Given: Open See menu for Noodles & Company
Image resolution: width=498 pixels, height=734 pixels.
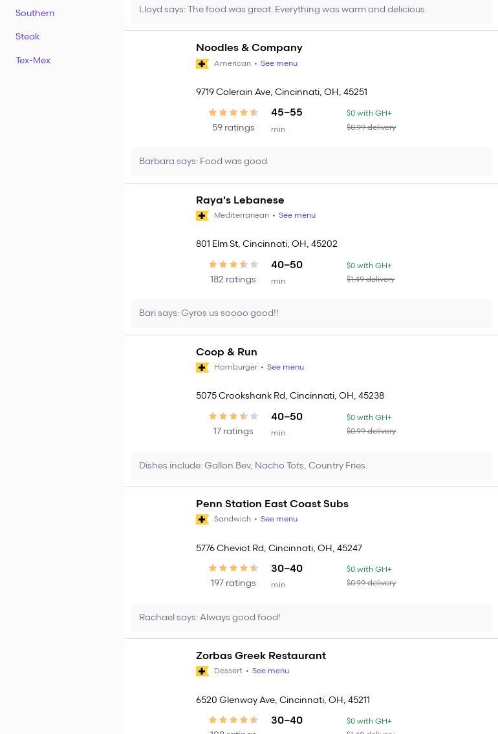Looking at the screenshot, I should [279, 64].
